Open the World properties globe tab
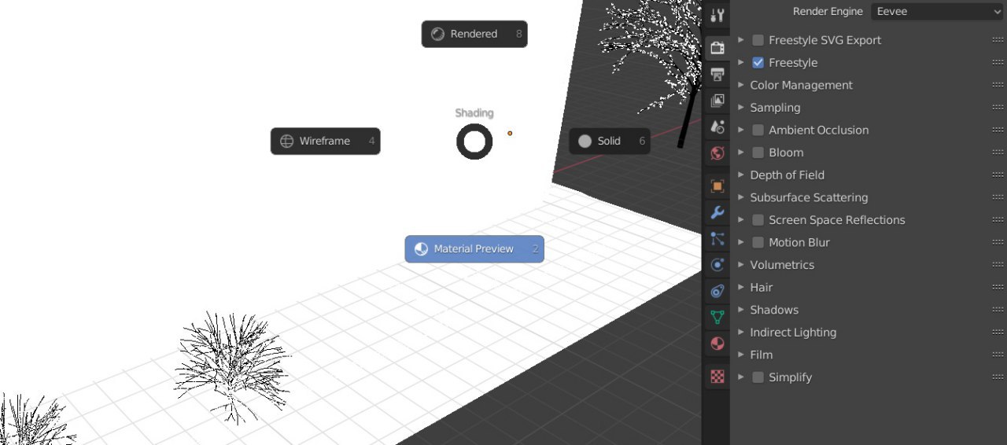The width and height of the screenshot is (1007, 445). point(717,153)
